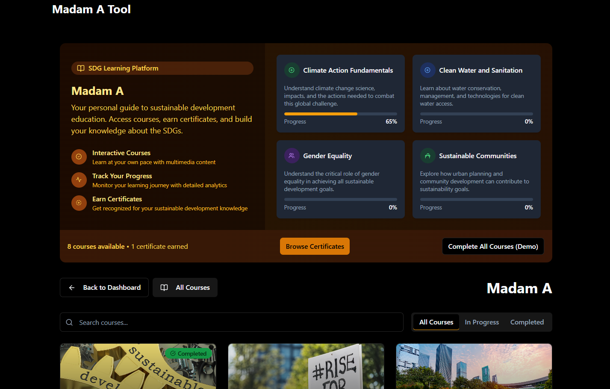Viewport: 610px width, 389px height.
Task: Click the Clean Water and Sanitation 0% value
Action: 529,121
